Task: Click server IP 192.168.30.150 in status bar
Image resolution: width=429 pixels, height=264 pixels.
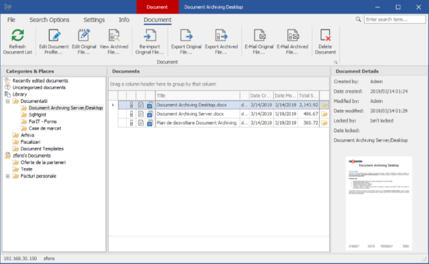Action: tap(20, 259)
